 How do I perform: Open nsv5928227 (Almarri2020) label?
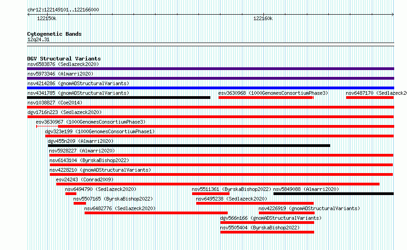pyautogui.click(x=82, y=151)
